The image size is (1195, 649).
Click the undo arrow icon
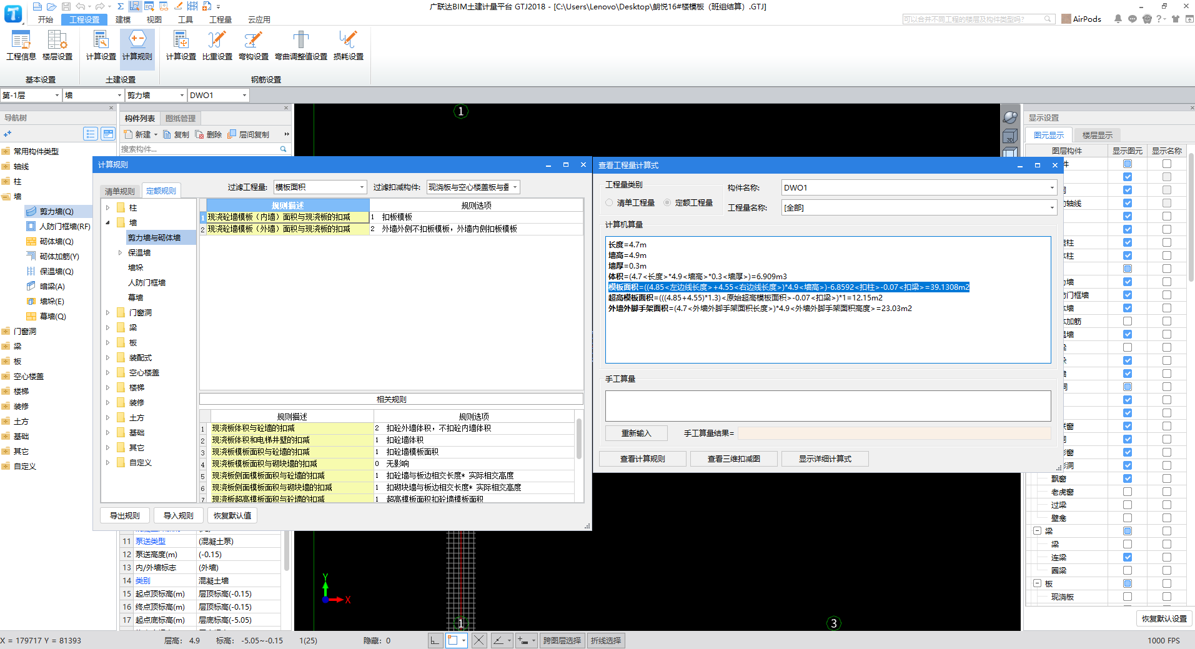pyautogui.click(x=81, y=6)
